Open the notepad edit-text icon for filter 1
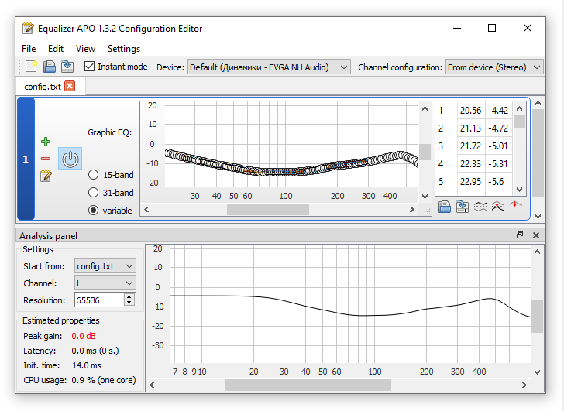 (x=46, y=176)
